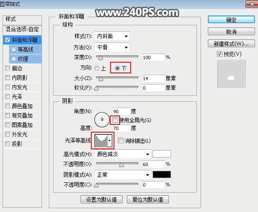The image size is (258, 212).
Task: Toggle the 斜面和浮雕 checkbox
Action: coord(7,40)
